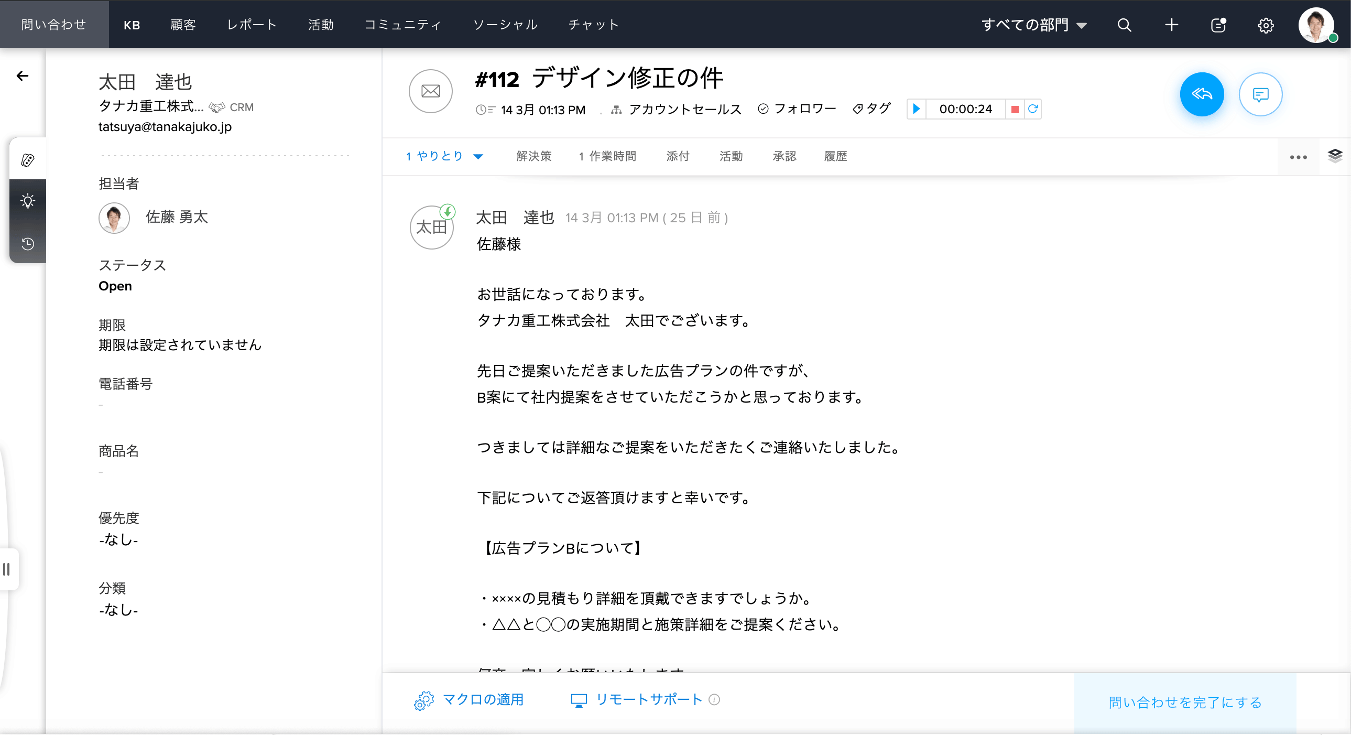This screenshot has width=1351, height=735.
Task: Open the ticket properties sidebar icon
Action: [x=28, y=160]
